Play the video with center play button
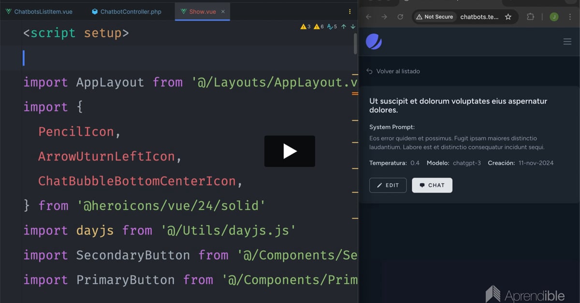 pos(290,151)
